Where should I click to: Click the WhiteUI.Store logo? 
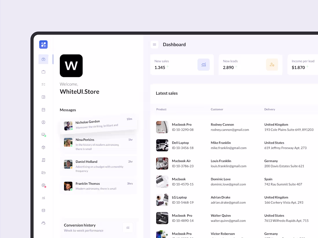coord(71,66)
